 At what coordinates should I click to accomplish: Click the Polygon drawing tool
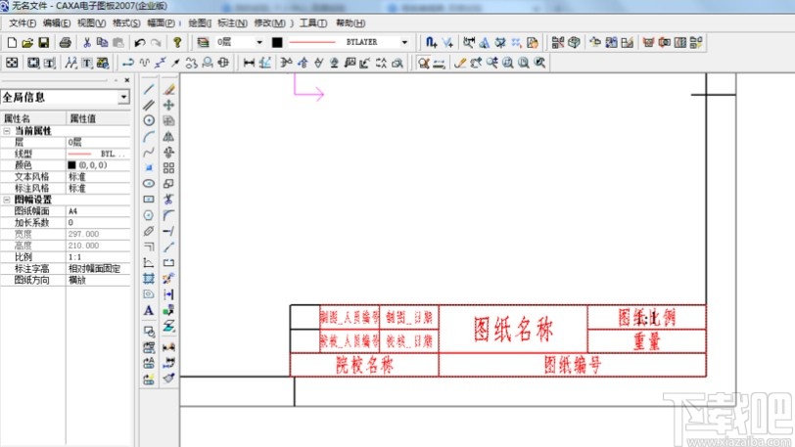[x=149, y=215]
